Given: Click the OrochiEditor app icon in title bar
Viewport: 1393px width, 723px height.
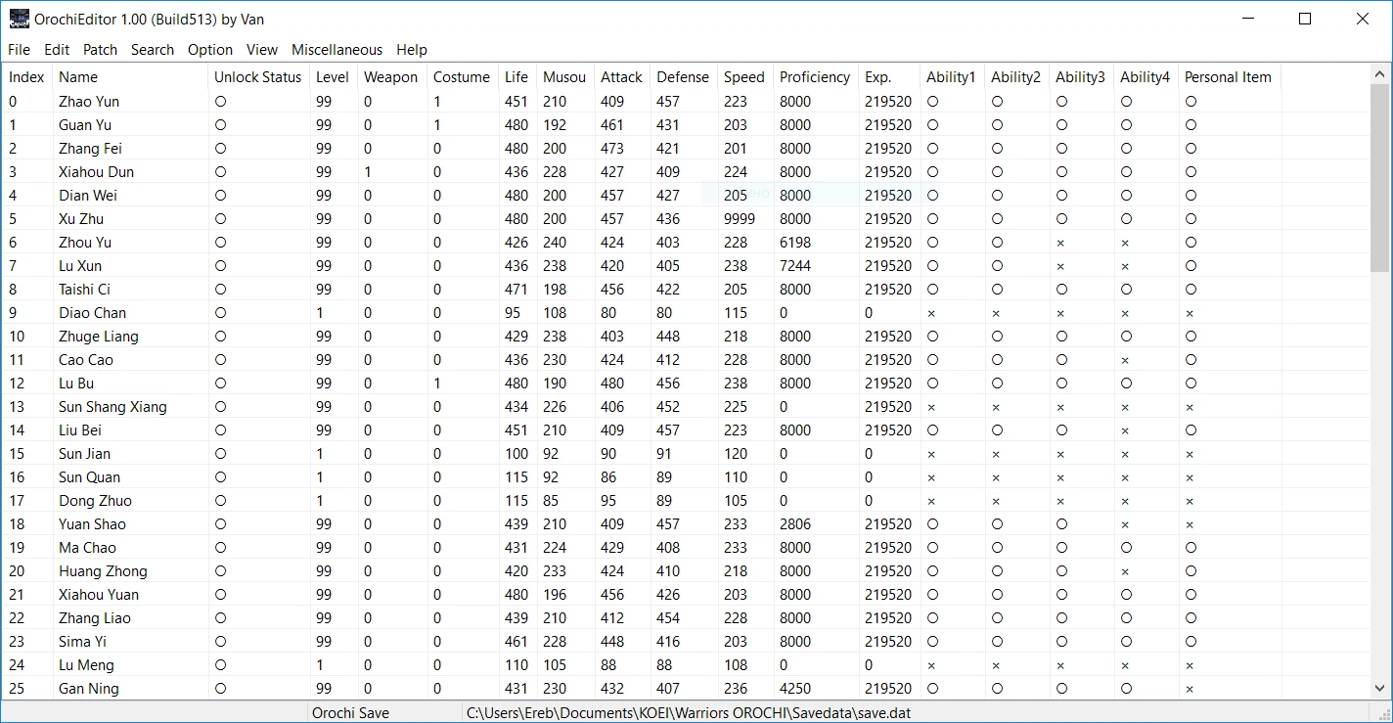Looking at the screenshot, I should (19, 19).
